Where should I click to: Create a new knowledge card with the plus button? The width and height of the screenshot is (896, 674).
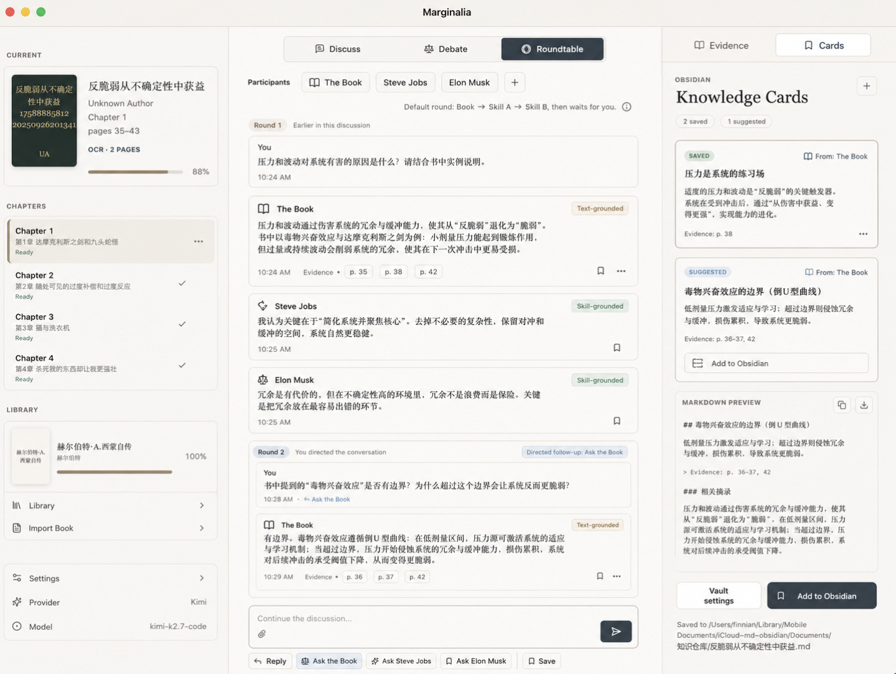pyautogui.click(x=867, y=86)
